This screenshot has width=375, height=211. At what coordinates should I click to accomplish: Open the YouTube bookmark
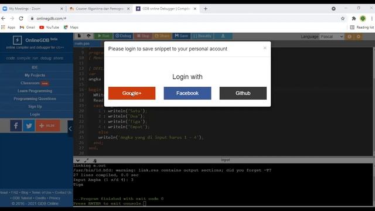[49, 28]
